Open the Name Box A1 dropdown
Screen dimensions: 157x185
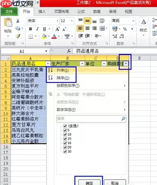point(46,51)
